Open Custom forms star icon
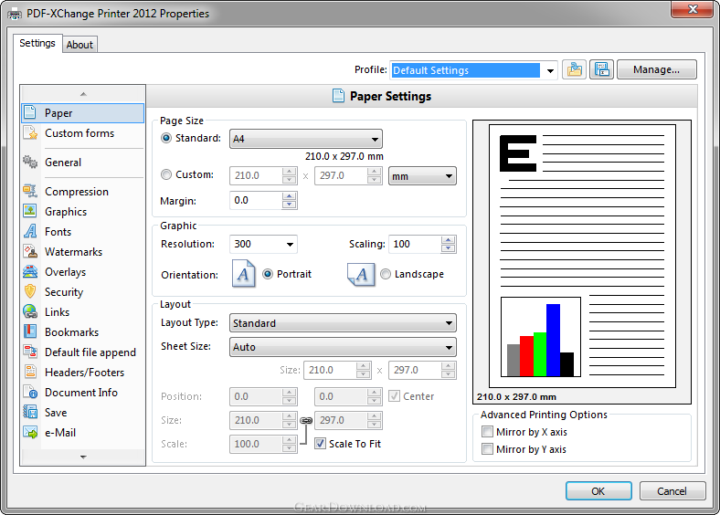The height and width of the screenshot is (515, 720). 30,133
